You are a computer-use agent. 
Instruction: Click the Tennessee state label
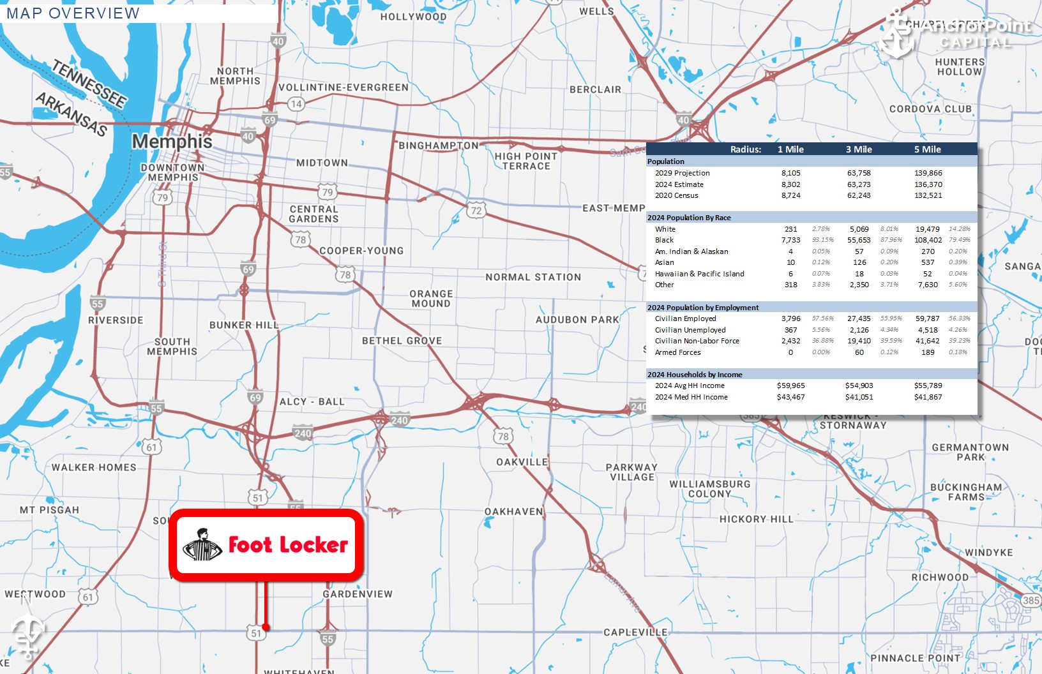click(89, 82)
